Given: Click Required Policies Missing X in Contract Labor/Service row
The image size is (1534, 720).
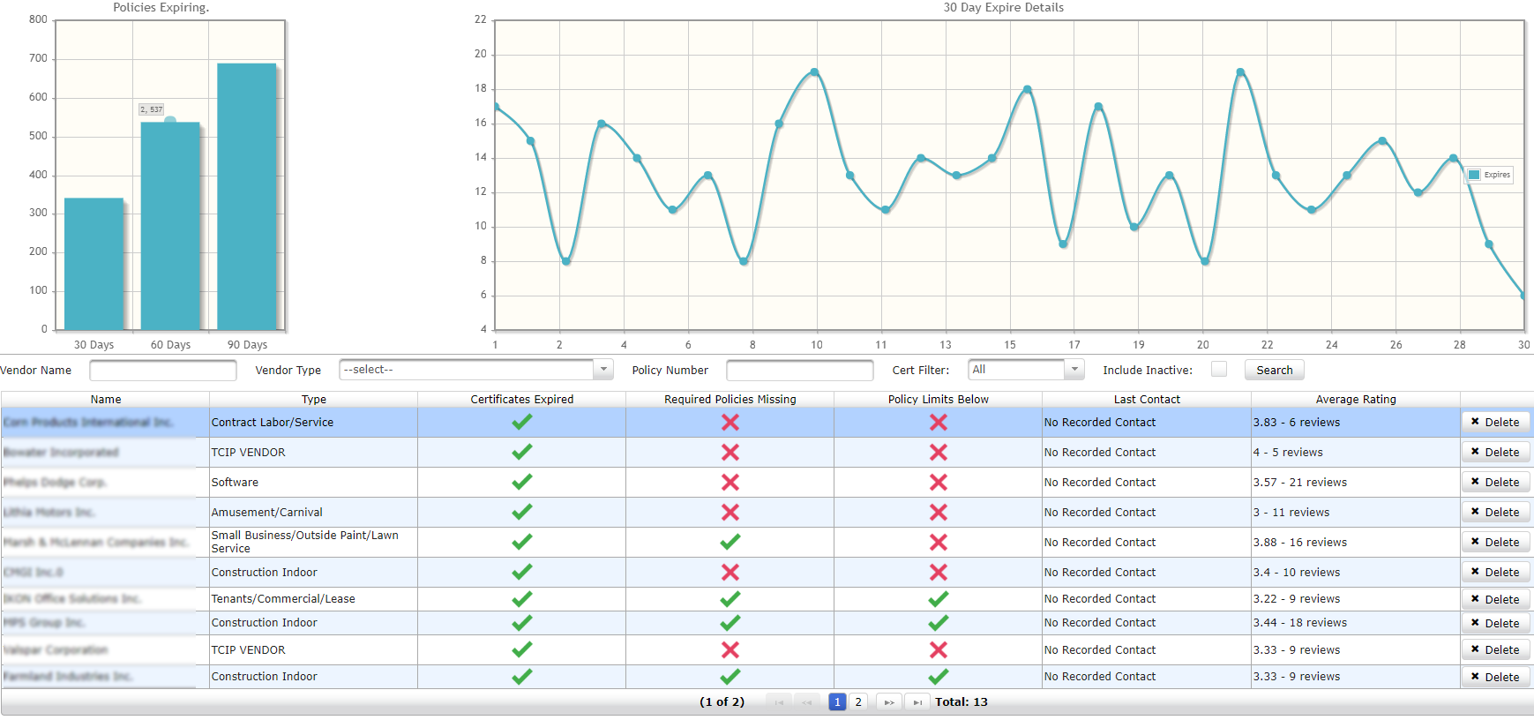Looking at the screenshot, I should [x=730, y=423].
